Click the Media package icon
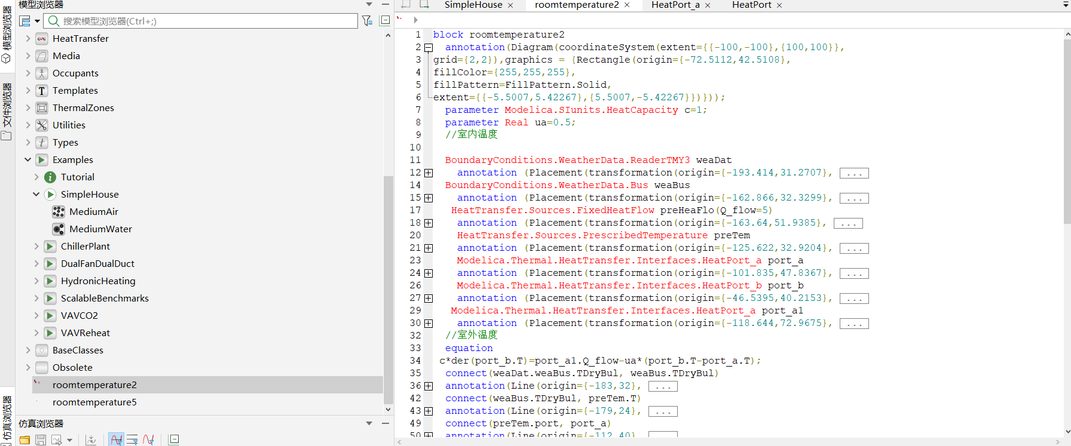This screenshot has width=1071, height=446. pos(42,56)
